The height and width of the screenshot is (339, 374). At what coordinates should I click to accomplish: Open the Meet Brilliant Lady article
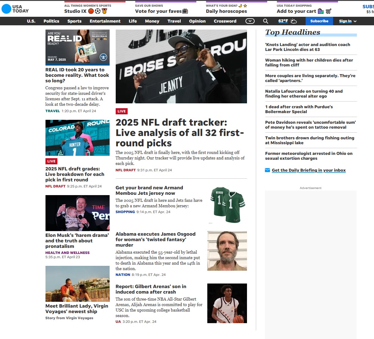(x=77, y=309)
